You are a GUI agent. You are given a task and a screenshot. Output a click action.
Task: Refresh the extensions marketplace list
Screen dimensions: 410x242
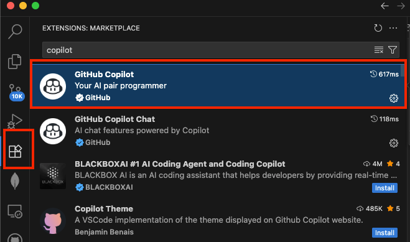click(378, 28)
